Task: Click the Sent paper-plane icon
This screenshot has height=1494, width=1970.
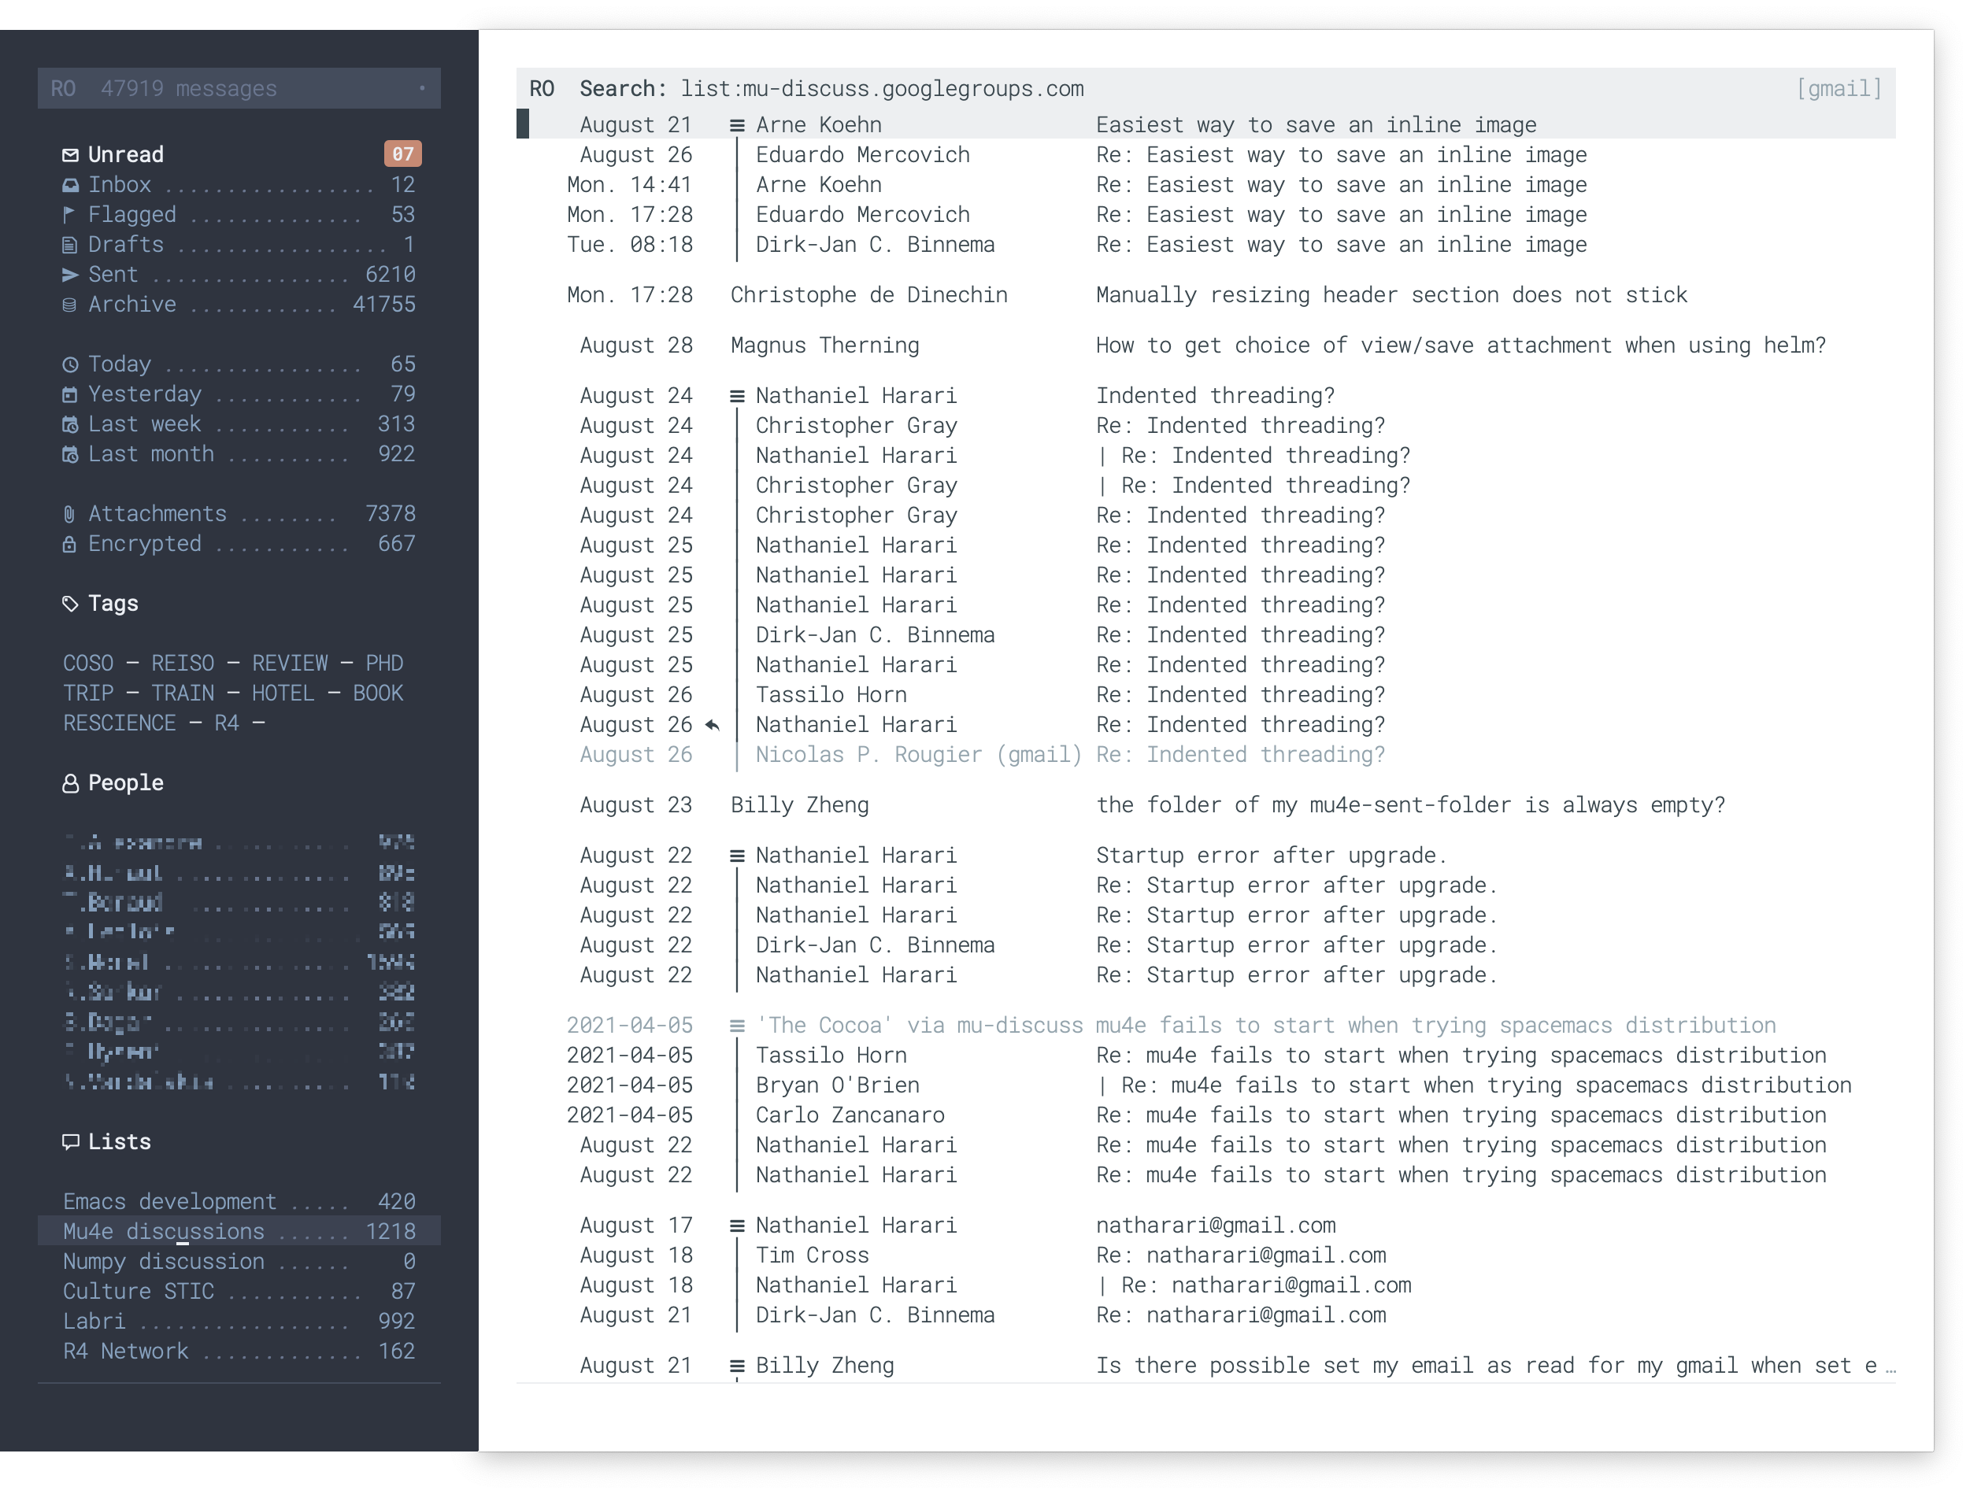Action: (70, 276)
